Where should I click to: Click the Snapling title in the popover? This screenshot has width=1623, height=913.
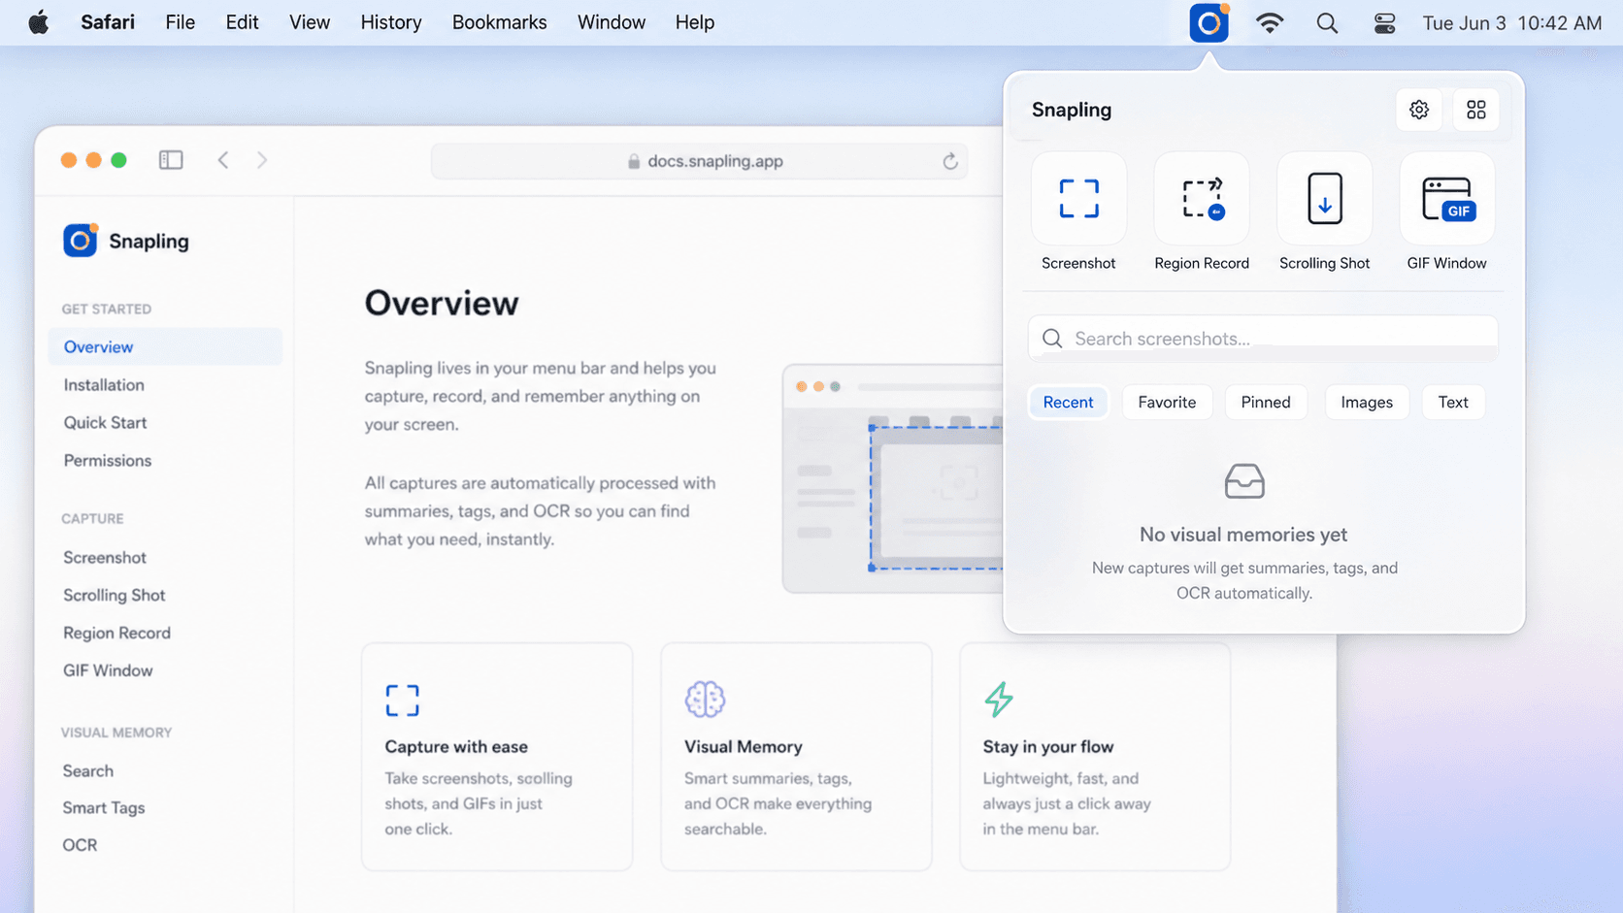1072,110
